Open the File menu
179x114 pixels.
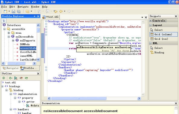4,7
